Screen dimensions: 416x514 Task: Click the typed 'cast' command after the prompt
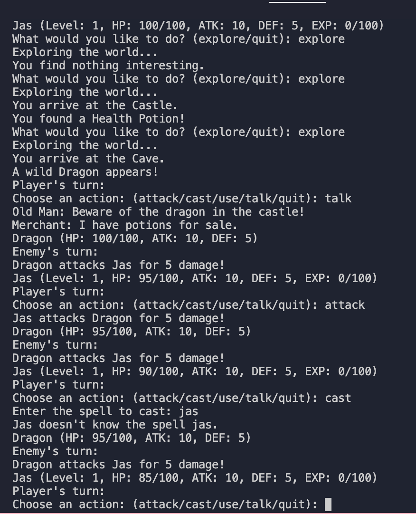(x=338, y=398)
